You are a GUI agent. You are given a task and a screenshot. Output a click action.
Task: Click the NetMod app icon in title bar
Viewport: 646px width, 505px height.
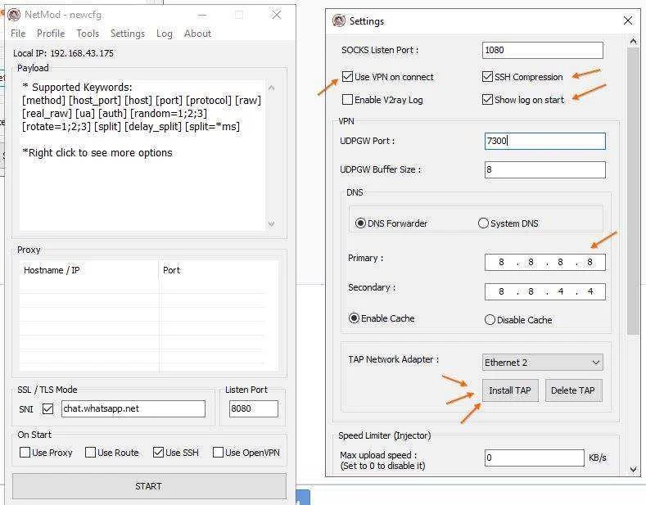(x=14, y=15)
